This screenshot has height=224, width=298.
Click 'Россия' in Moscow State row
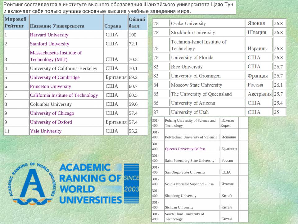pos(259,85)
